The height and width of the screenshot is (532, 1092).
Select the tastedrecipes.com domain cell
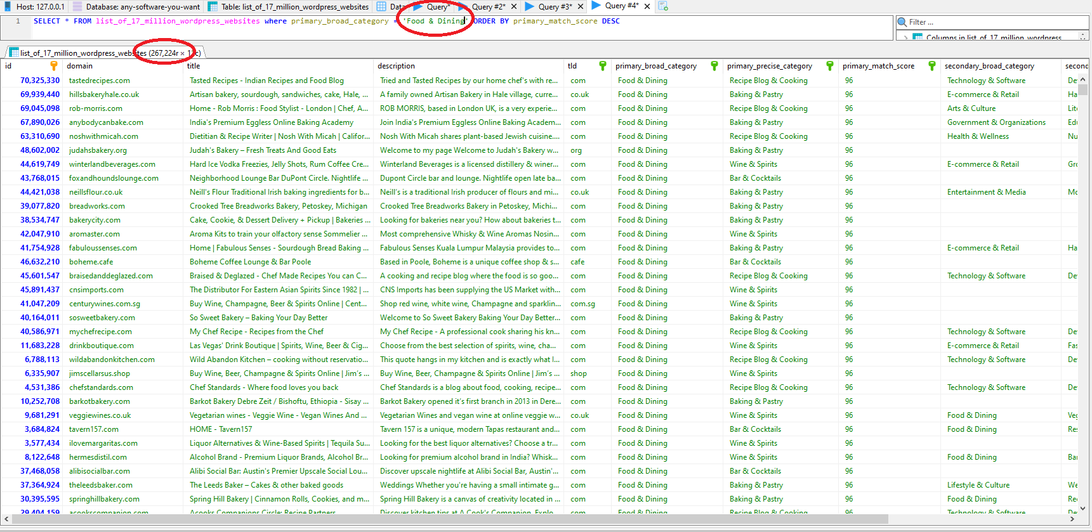tap(123, 81)
